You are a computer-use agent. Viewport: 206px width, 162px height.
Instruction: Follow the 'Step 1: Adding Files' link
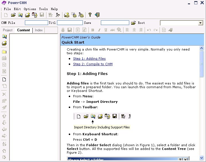point(89,59)
